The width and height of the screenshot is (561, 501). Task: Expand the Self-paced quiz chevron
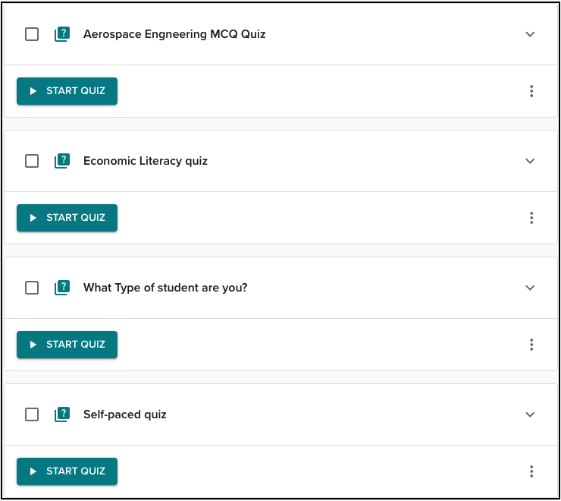tap(530, 414)
